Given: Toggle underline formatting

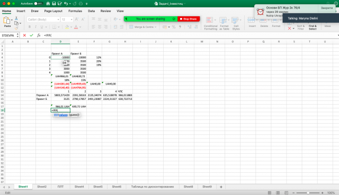Looking at the screenshot, I should [x=42, y=27].
